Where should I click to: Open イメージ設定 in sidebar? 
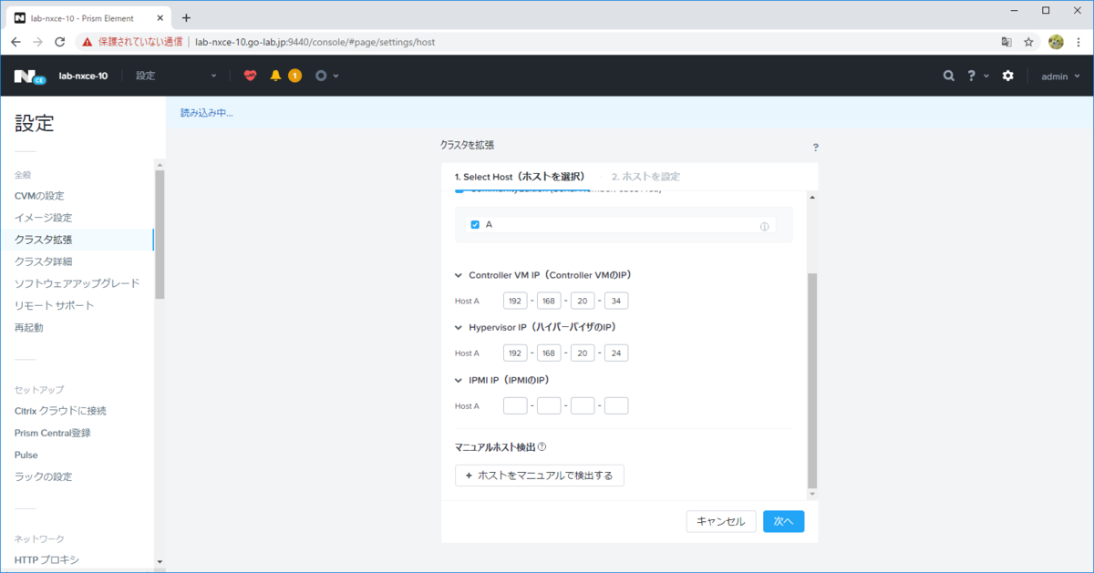click(x=43, y=218)
